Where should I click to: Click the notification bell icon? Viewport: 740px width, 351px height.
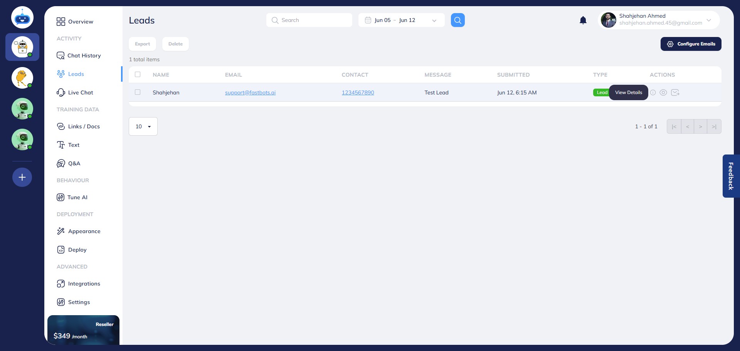pos(583,20)
